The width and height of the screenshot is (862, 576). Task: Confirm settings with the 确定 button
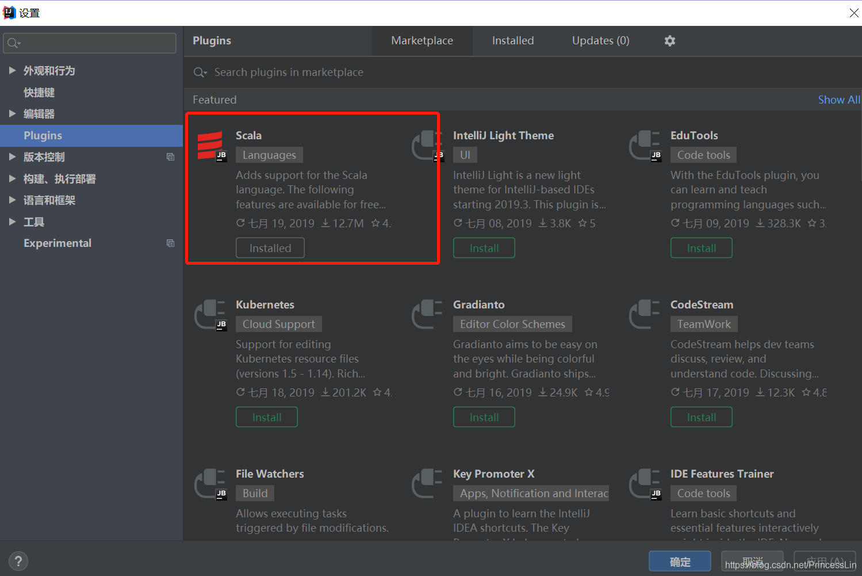tap(680, 562)
